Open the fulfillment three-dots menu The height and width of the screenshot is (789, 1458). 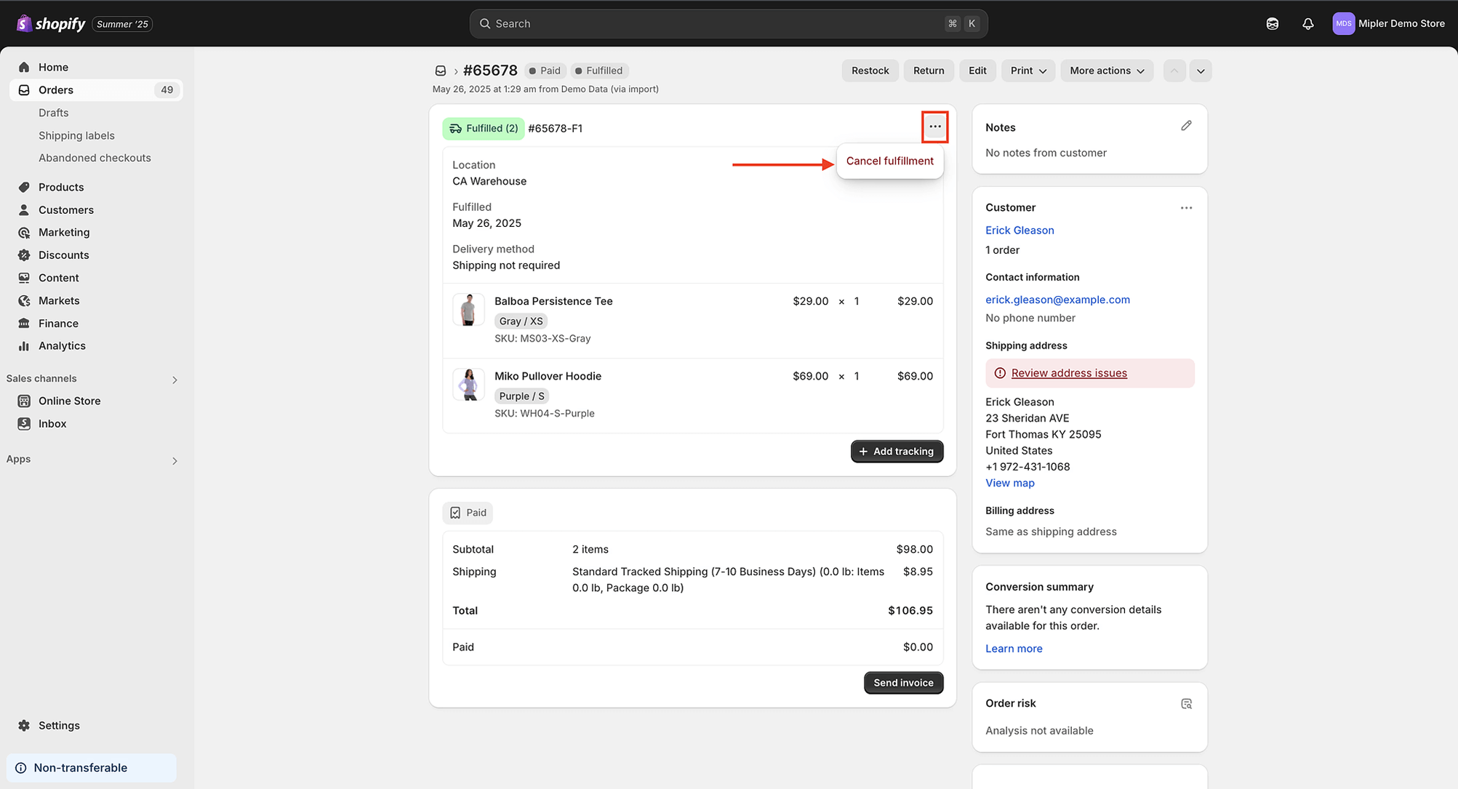click(934, 127)
